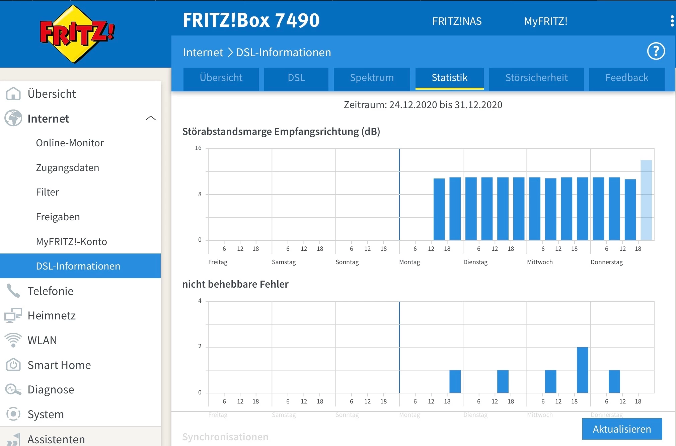Screen dimensions: 676x446
Task: Collapse the Internet menu chevron
Action: pyautogui.click(x=151, y=118)
